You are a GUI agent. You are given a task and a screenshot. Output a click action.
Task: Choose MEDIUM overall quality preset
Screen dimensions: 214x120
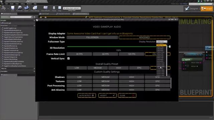pos(98,68)
